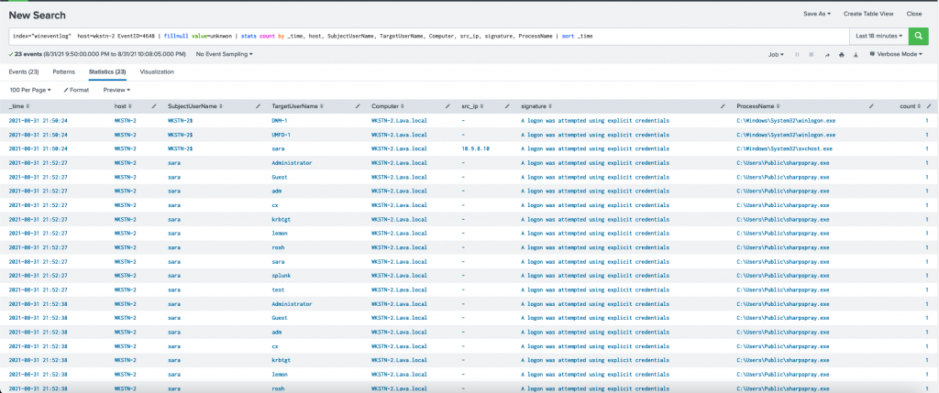This screenshot has width=939, height=393.
Task: Edit Computer column with its pencil icon
Action: [447, 106]
